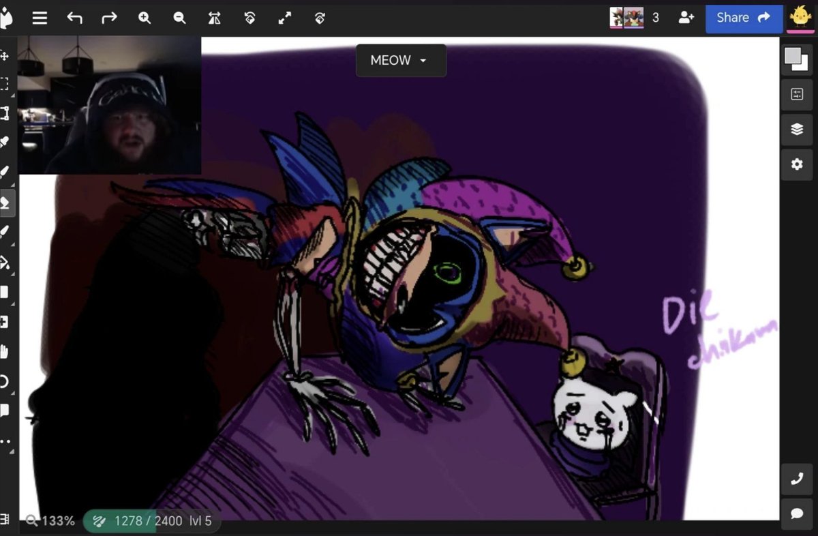Open the MEOW dropdown menu
Viewport: 818px width, 536px height.
401,61
